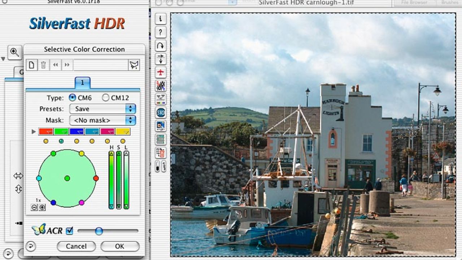The height and width of the screenshot is (260, 462).
Task: Toggle the indicator dot under red swatch
Action: pos(46,141)
